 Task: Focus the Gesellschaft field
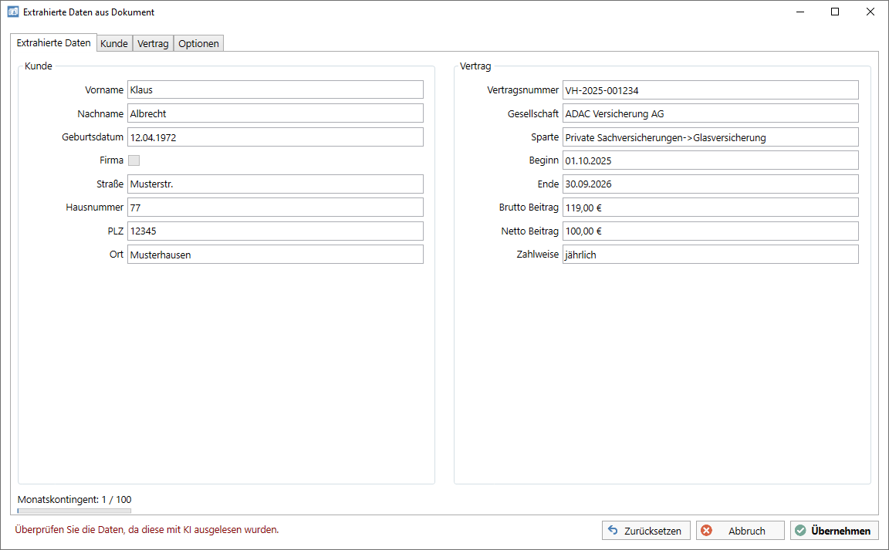710,114
